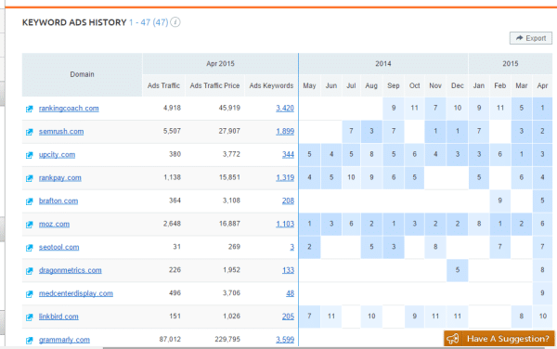Viewport: 557px width, 349px height.
Task: Open medcenterdisplay.com ads keywords count 48
Action: 290,293
